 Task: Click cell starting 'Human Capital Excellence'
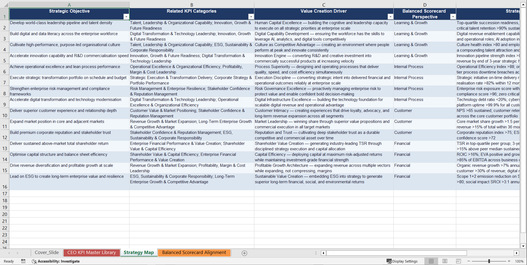[324, 25]
